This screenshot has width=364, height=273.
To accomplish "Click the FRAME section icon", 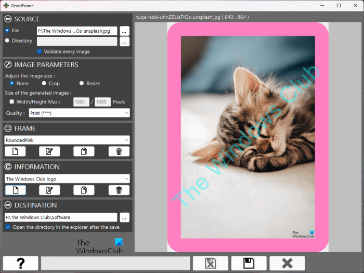I will point(8,128).
